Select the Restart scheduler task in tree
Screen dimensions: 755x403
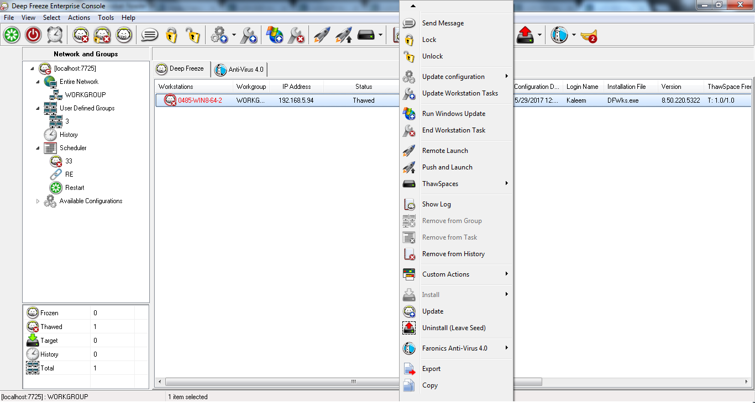(75, 188)
